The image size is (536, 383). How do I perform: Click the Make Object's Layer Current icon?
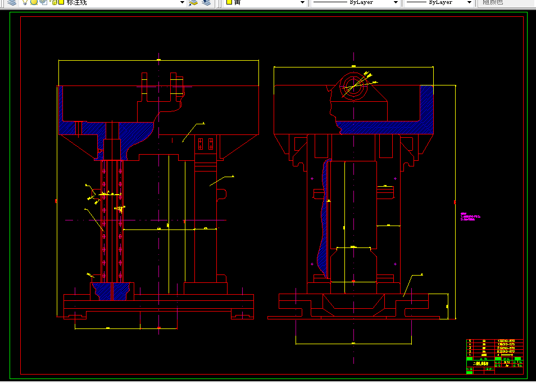193,2
